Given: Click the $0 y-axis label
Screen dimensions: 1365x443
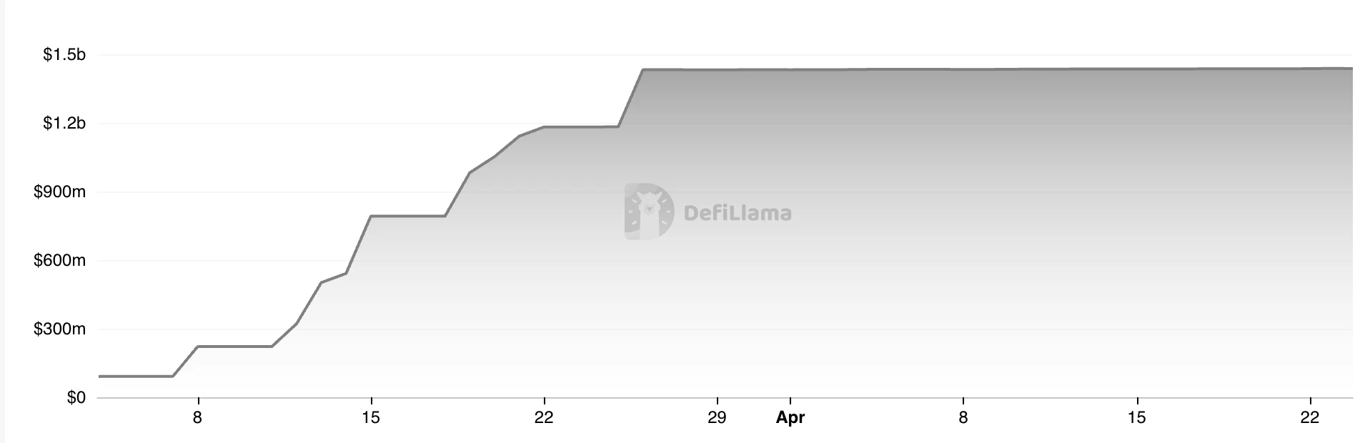Looking at the screenshot, I should (x=76, y=398).
